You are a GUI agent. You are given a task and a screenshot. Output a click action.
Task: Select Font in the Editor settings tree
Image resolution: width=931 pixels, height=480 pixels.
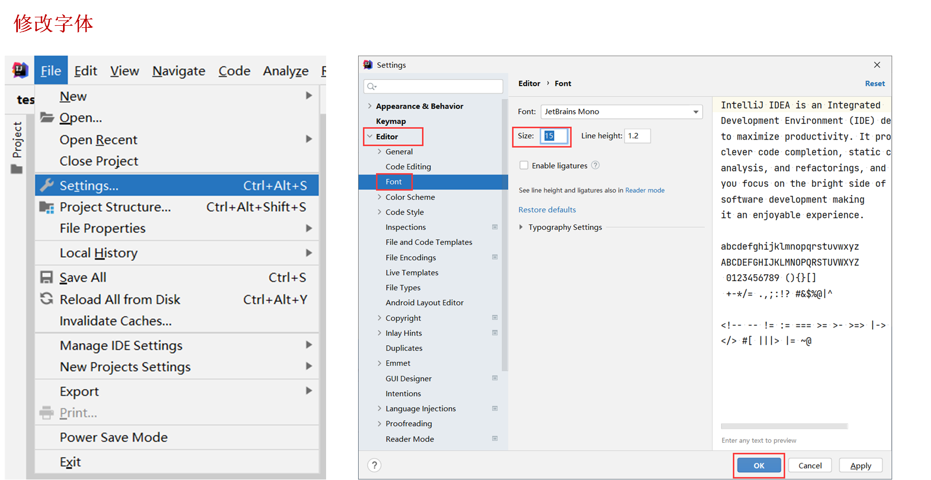click(433, 182)
